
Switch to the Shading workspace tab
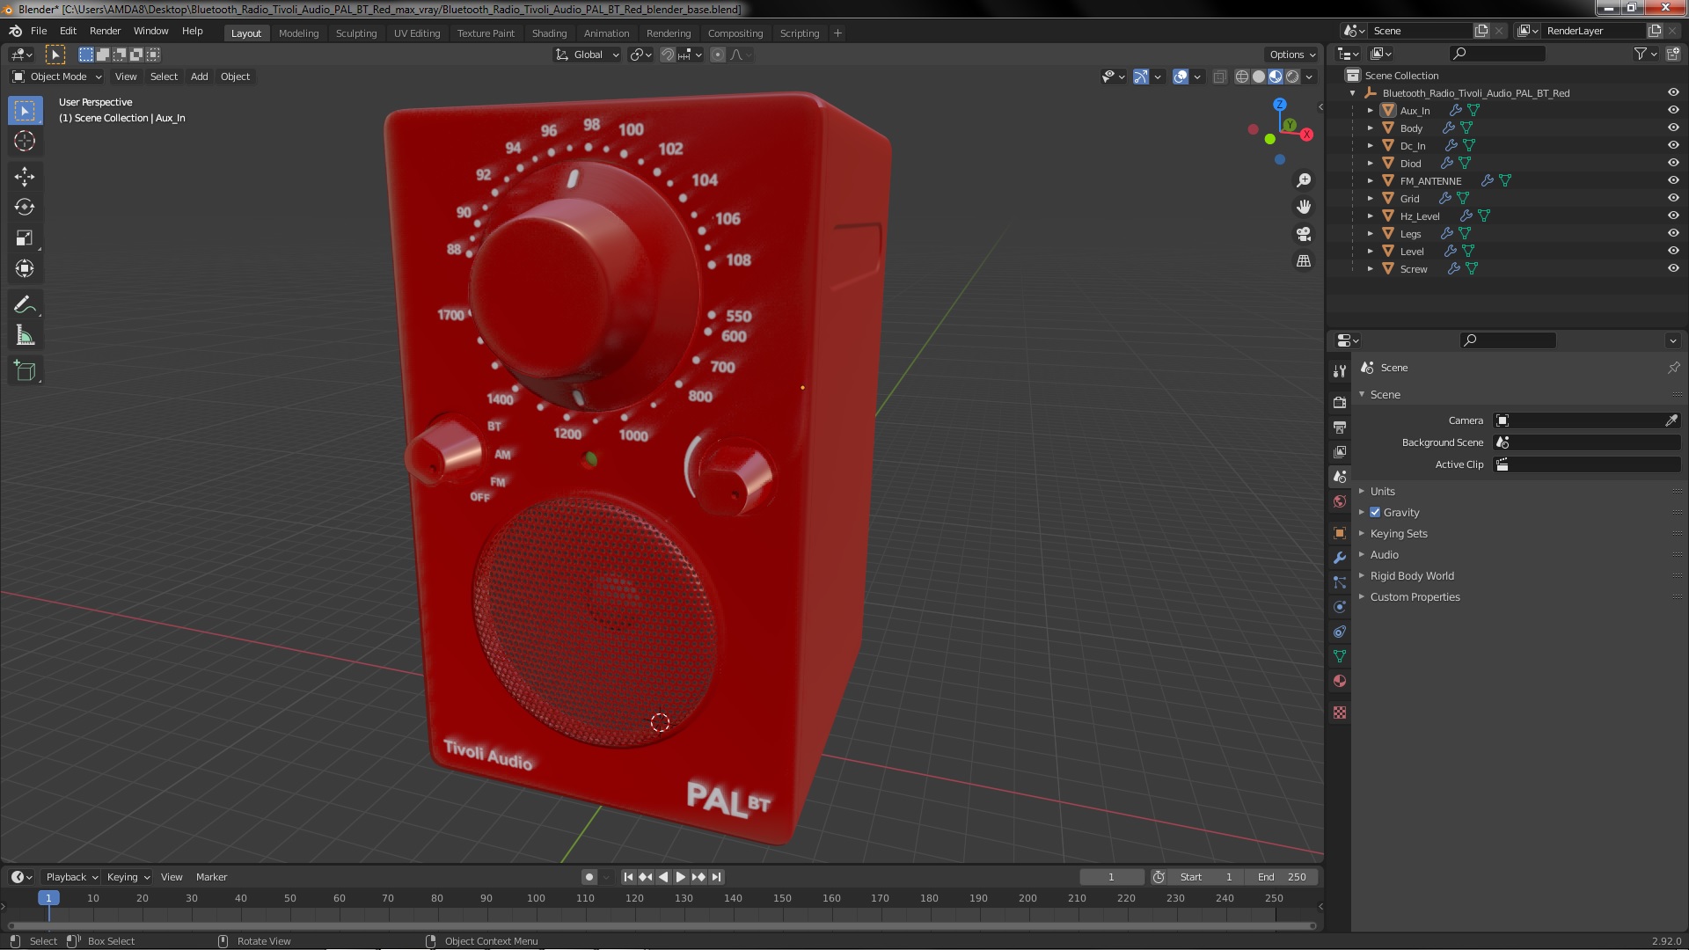[549, 33]
